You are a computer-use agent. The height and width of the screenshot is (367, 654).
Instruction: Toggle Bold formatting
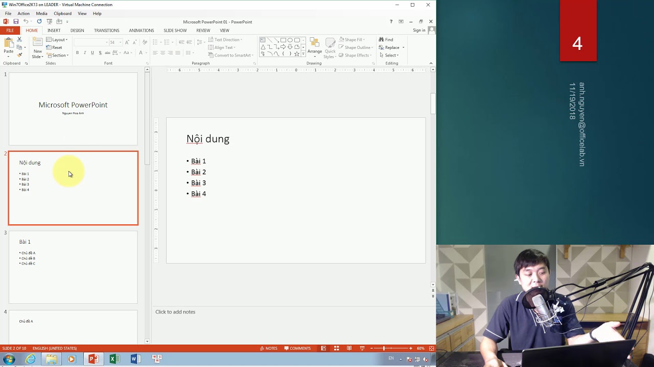[x=77, y=53]
